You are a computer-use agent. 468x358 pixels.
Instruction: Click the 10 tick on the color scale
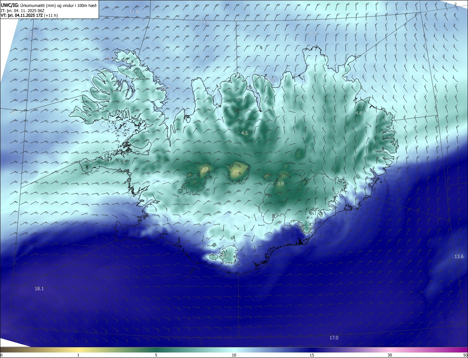point(234,355)
